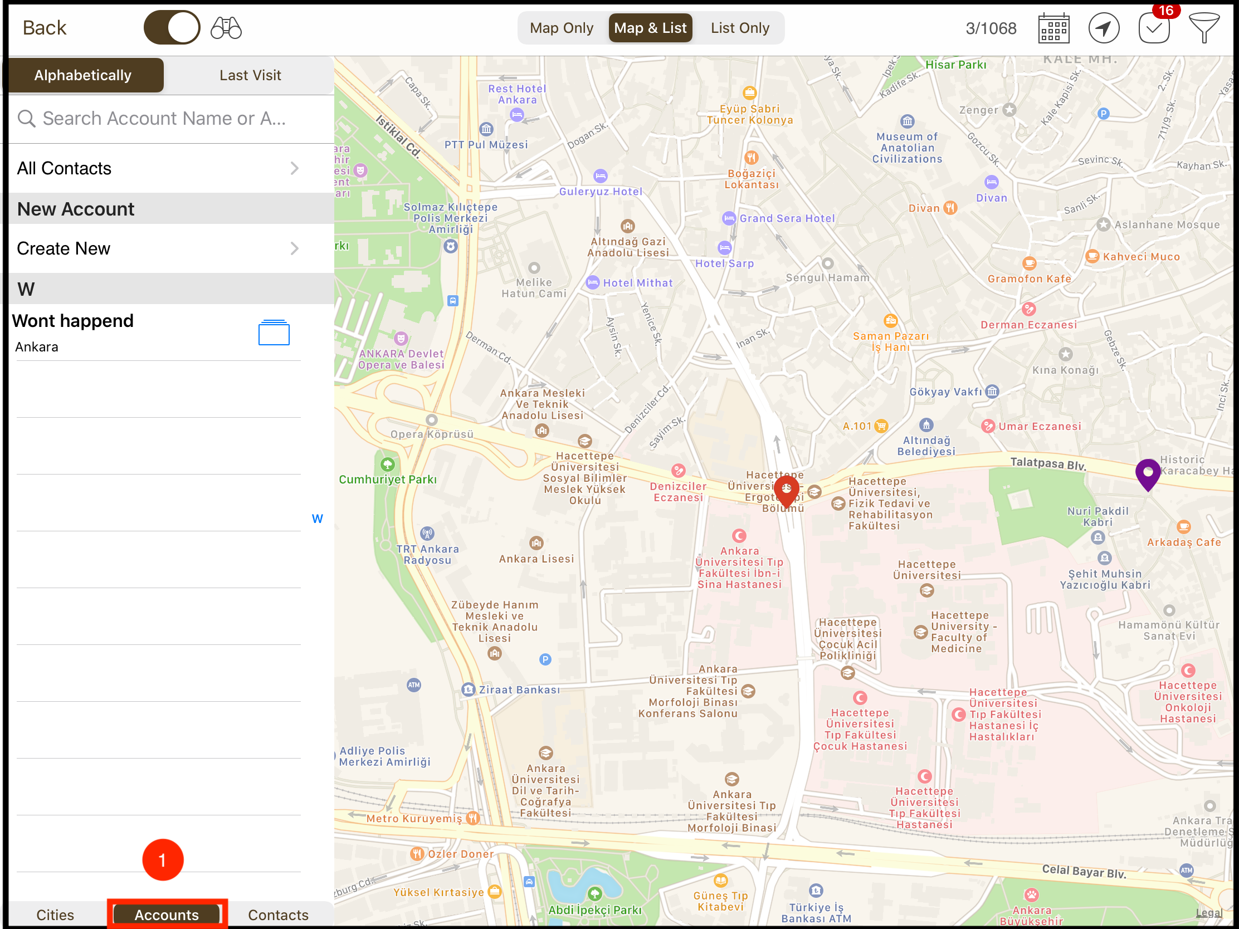
Task: Click the Back button
Action: pos(44,26)
